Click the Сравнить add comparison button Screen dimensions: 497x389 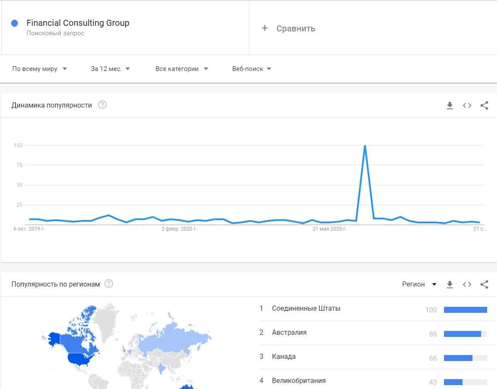[x=295, y=28]
